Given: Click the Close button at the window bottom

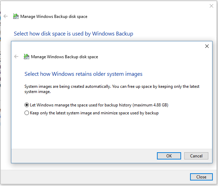Looking at the screenshot, I should coord(201,177).
